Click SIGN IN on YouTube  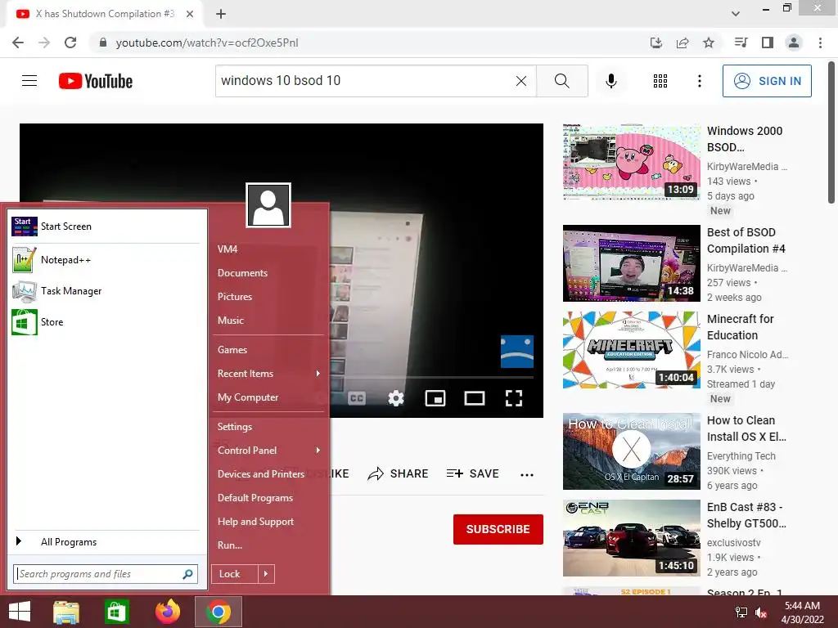tap(767, 81)
